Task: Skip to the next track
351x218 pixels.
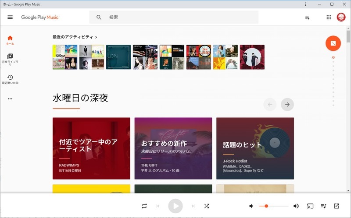Action: [x=193, y=206]
